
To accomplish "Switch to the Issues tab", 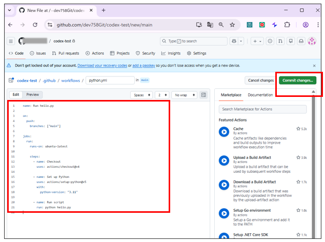I will (38, 53).
